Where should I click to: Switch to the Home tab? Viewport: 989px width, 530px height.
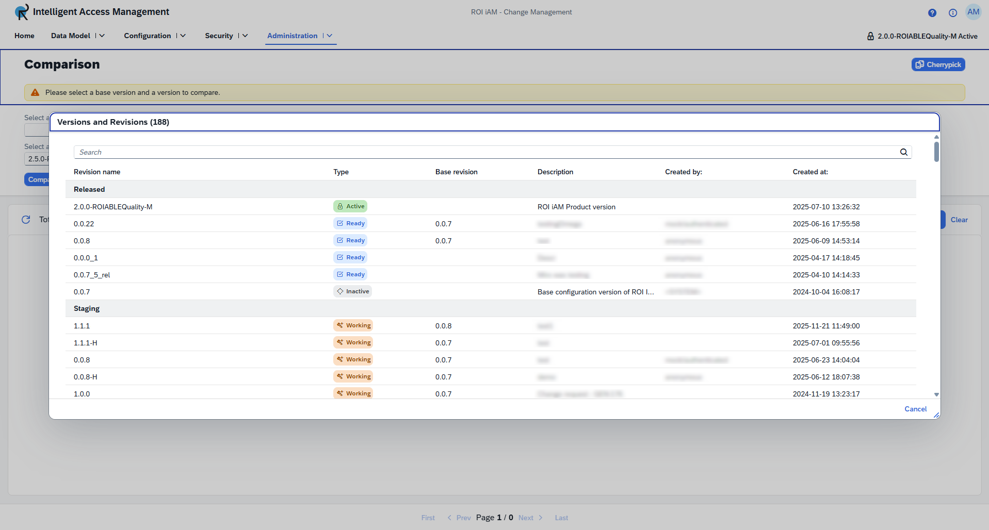coord(24,36)
